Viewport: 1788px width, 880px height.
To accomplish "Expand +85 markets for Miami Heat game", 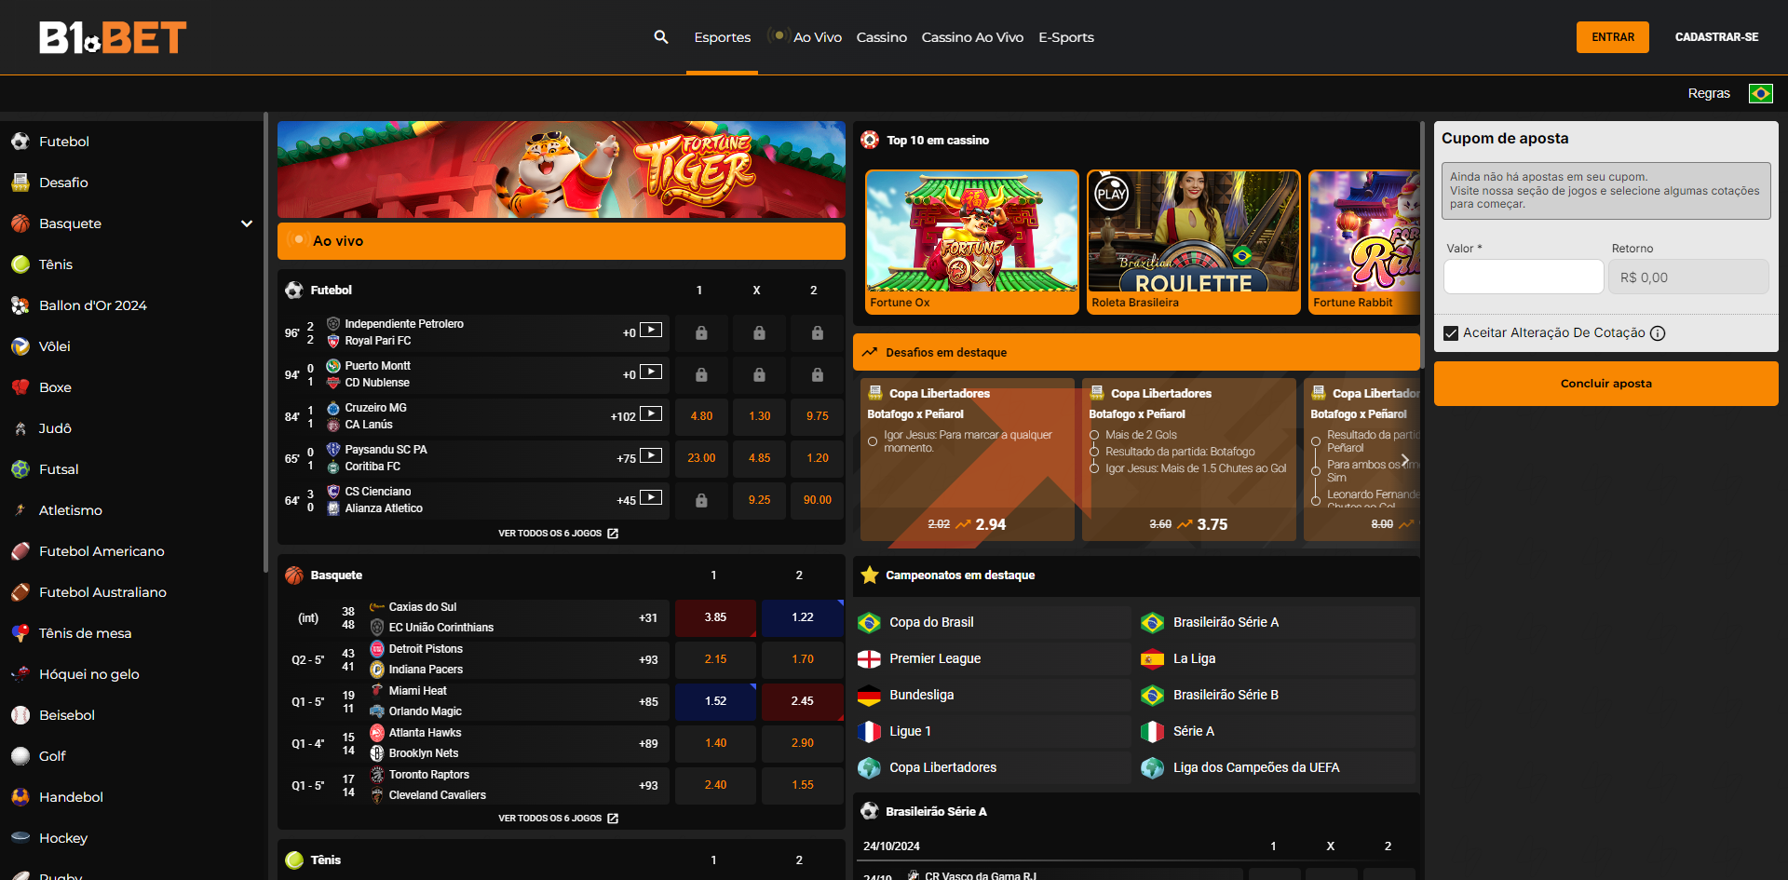I will 648,702.
